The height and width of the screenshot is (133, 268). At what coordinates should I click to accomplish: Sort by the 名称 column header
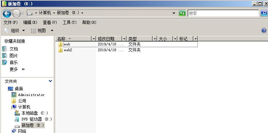tap(74, 39)
